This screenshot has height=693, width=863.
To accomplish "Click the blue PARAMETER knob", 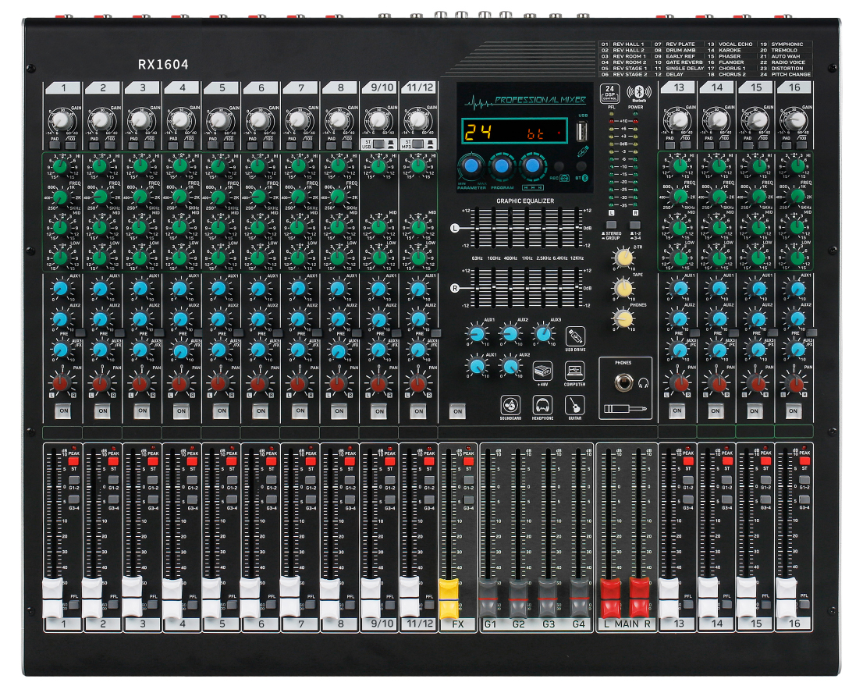I will pos(471,166).
